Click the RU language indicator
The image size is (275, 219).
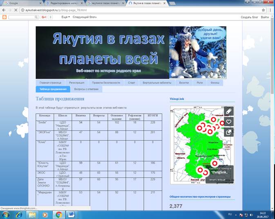coord(230,215)
